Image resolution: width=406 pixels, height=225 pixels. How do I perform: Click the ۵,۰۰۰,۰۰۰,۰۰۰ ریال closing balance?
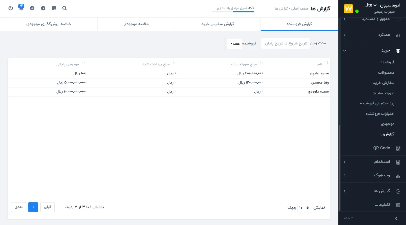tap(71, 83)
